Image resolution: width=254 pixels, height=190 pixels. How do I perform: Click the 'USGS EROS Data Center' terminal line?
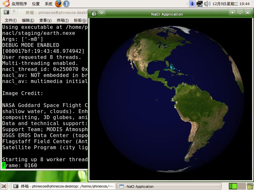click(x=45, y=136)
